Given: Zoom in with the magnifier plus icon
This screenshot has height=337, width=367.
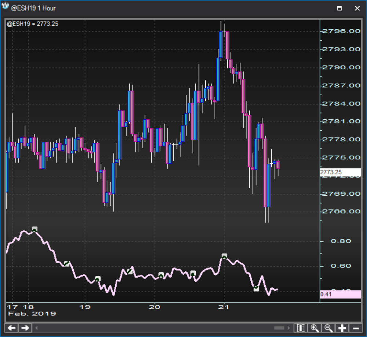Looking at the screenshot, I should (315, 328).
